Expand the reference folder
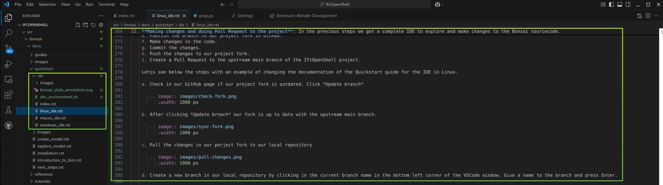Screen dimensions: 663x185 pyautogui.click(x=31, y=174)
